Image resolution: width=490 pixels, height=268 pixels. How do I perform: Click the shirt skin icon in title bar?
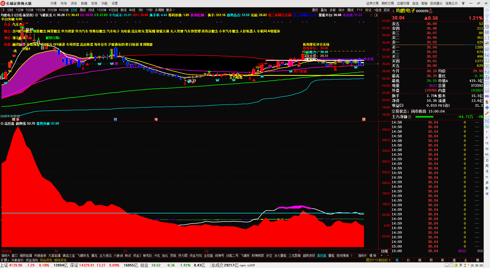point(463,3)
